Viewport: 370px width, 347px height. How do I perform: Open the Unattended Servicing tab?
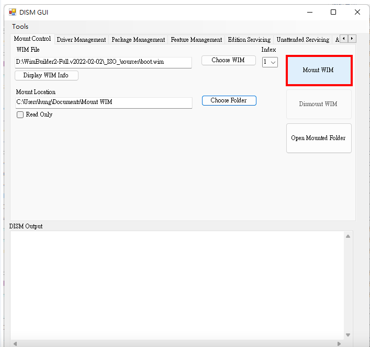click(302, 40)
